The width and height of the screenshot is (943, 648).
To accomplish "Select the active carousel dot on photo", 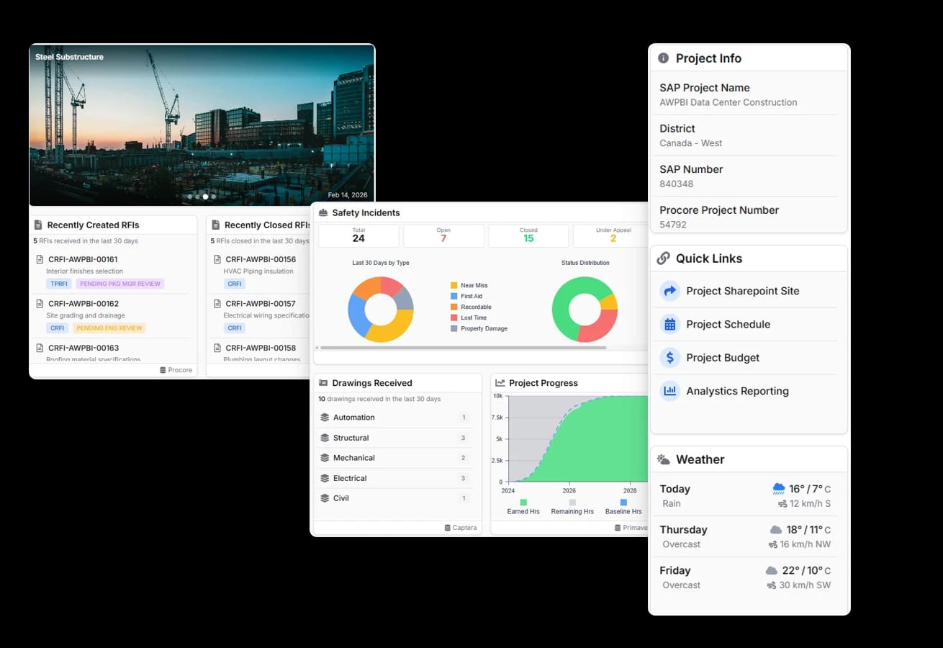I will click(205, 197).
